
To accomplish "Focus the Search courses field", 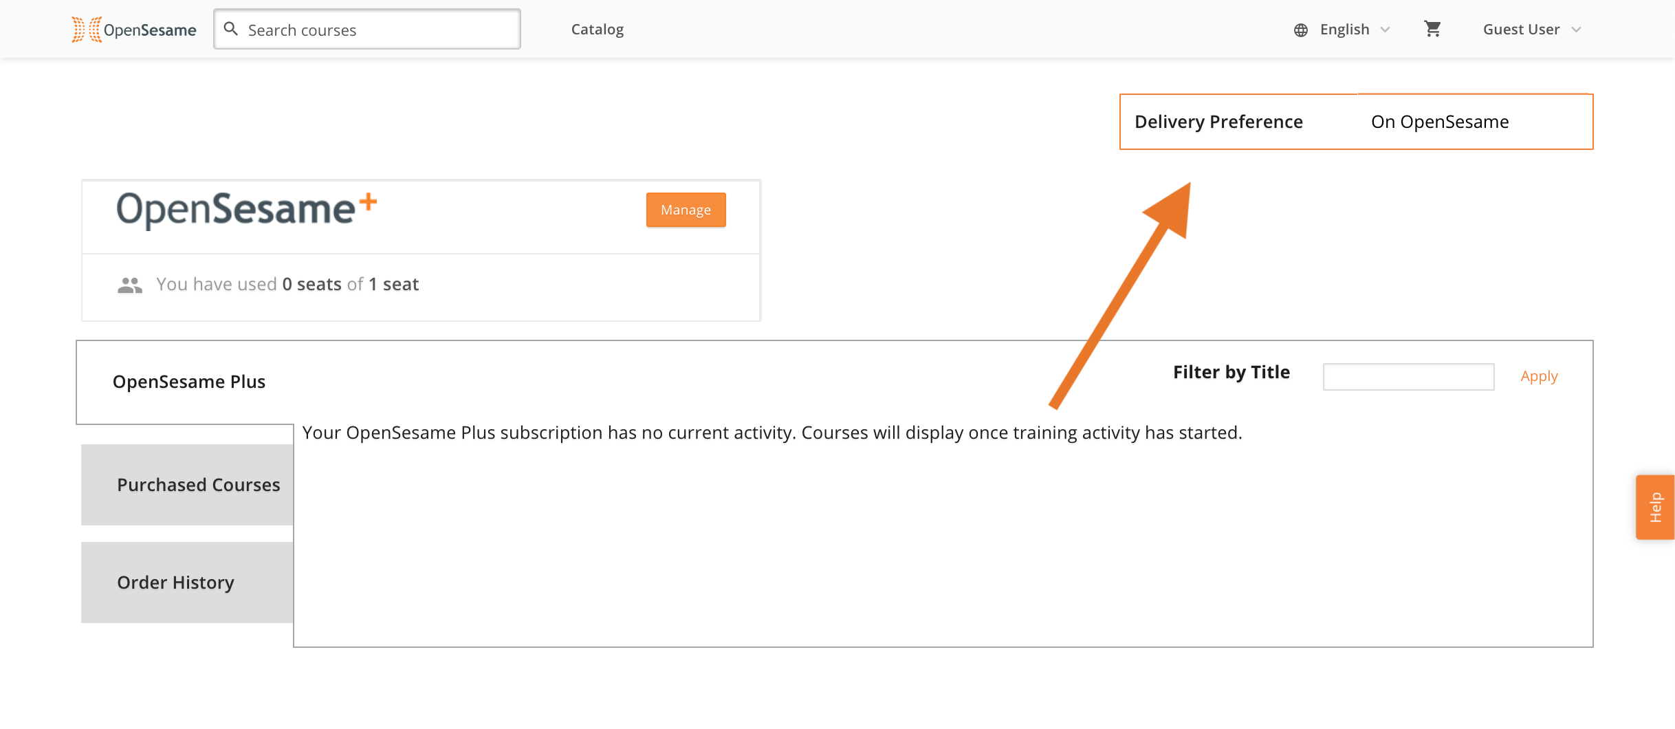I will tap(367, 30).
